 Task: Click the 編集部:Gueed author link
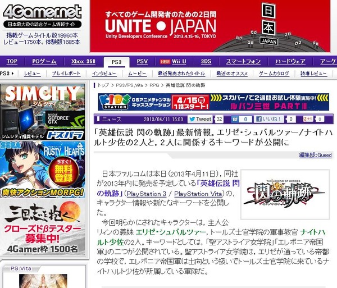pyautogui.click(x=315, y=155)
